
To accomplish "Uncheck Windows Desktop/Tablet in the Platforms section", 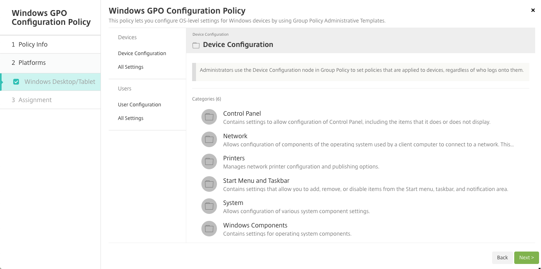I will point(16,82).
